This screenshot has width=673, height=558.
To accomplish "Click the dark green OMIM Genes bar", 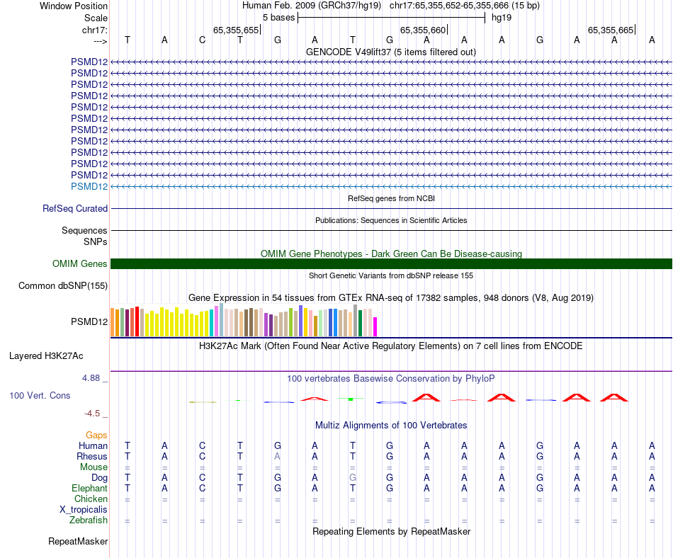I will (391, 263).
